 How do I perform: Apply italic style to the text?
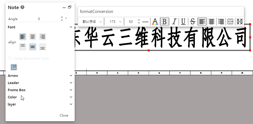(x=174, y=21)
